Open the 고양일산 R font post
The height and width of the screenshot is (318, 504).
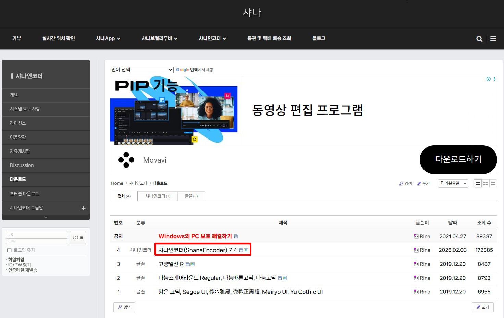(171, 264)
